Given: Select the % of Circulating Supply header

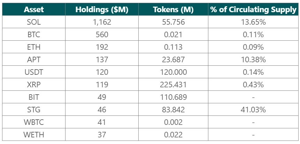Looking at the screenshot, I should [253, 10].
